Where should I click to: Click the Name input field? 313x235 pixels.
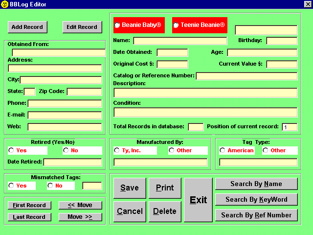point(180,41)
